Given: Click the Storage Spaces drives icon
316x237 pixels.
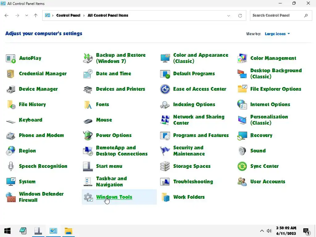Looking at the screenshot, I should (x=165, y=166).
